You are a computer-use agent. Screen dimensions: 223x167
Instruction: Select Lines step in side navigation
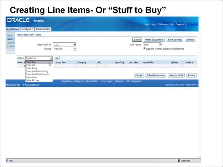9,39
